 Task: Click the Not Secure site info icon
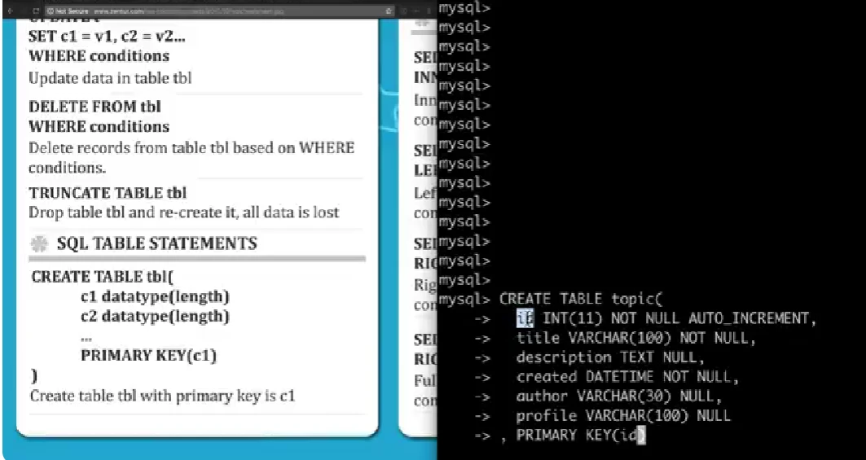51,11
